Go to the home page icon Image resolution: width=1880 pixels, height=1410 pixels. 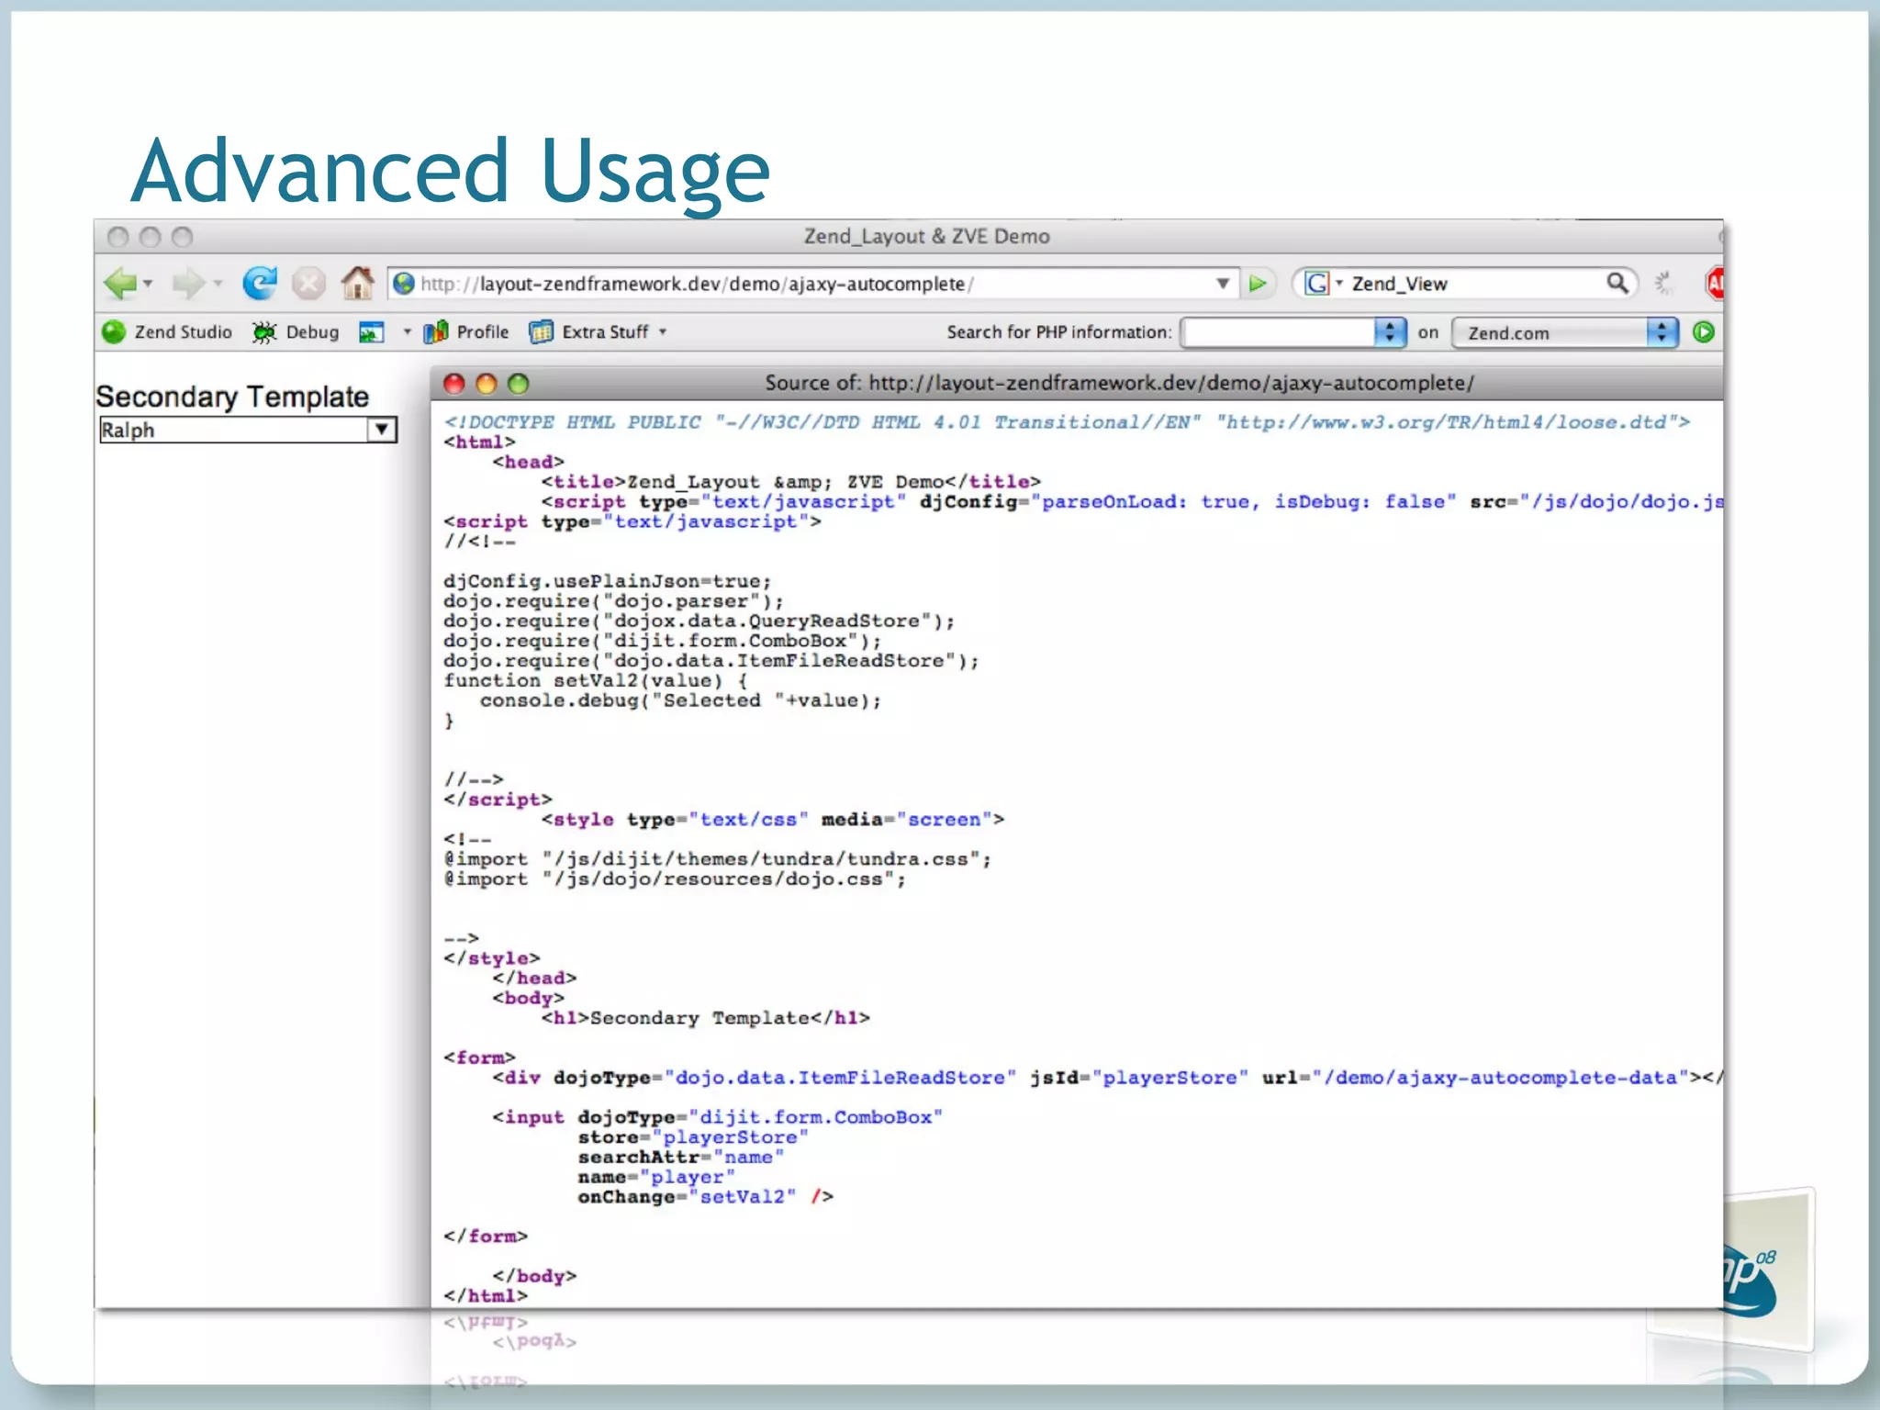click(x=357, y=283)
